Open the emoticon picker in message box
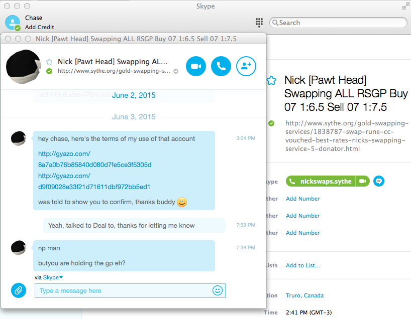The image size is (411, 319). [x=218, y=290]
